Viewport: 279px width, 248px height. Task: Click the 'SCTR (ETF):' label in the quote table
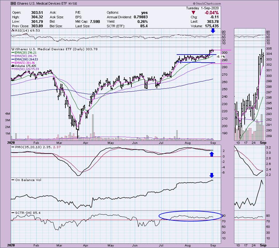(116, 26)
